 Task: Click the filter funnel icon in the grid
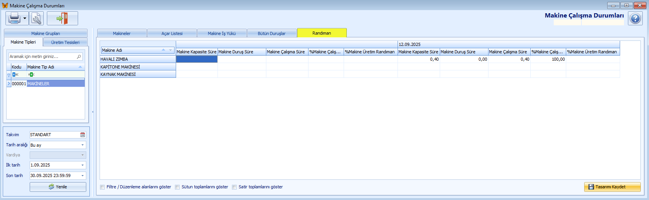pos(9,75)
